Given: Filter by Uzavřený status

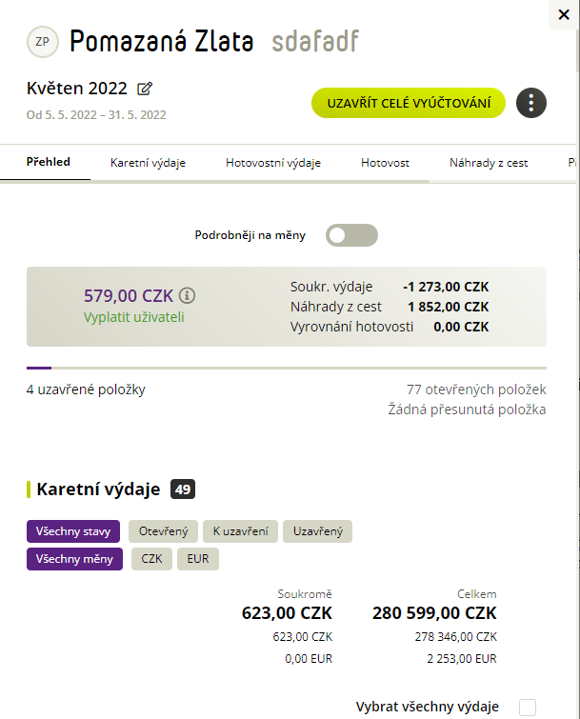Looking at the screenshot, I should [318, 531].
